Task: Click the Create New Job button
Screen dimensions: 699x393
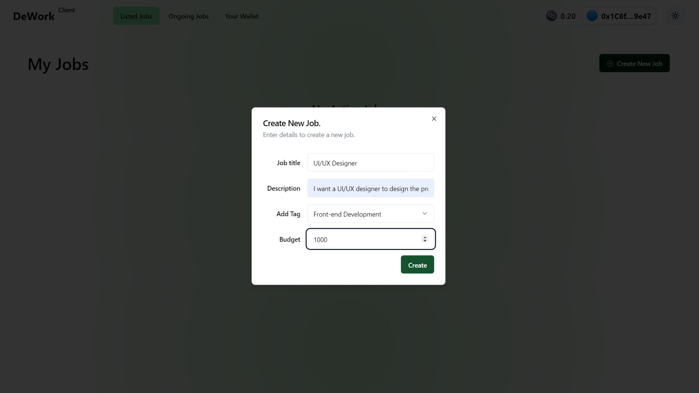Action: pyautogui.click(x=634, y=63)
